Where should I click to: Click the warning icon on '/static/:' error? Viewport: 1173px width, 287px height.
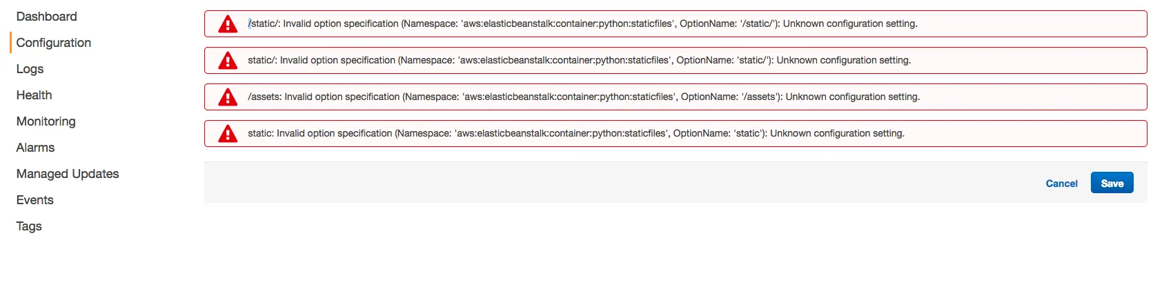click(228, 24)
